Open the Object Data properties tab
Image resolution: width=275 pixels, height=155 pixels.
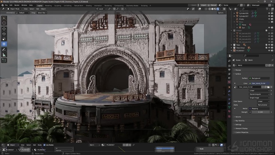pos(229,107)
